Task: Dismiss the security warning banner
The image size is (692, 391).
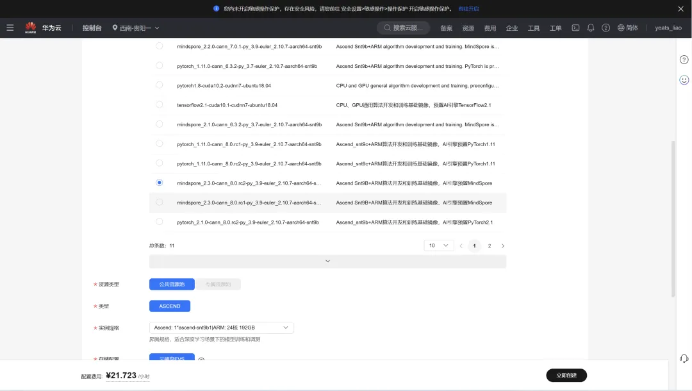Action: 680,9
